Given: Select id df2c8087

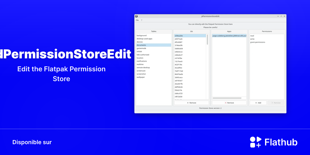Looking at the screenshot, I should [x=190, y=42].
